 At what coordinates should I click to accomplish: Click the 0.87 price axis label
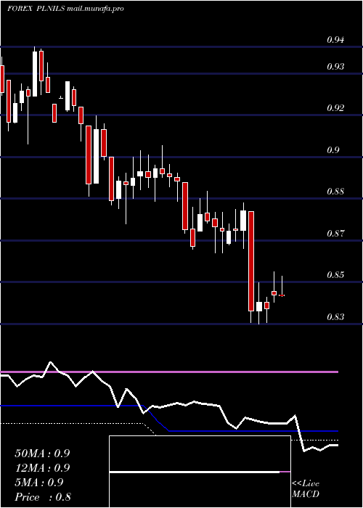coord(335,233)
